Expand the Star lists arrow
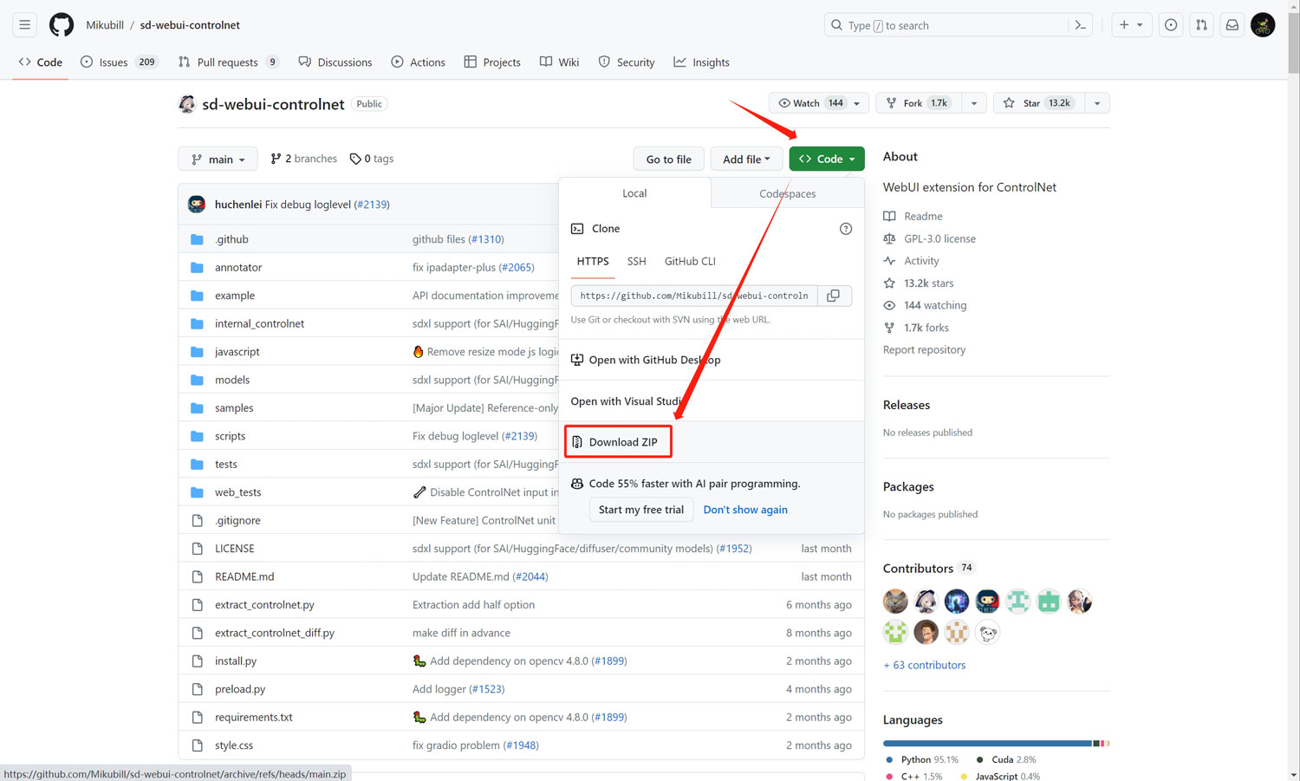The width and height of the screenshot is (1300, 781). 1097,103
